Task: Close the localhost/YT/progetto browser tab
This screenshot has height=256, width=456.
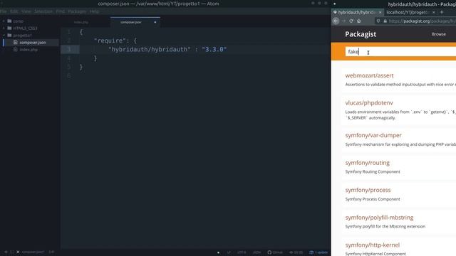Action: click(434, 13)
